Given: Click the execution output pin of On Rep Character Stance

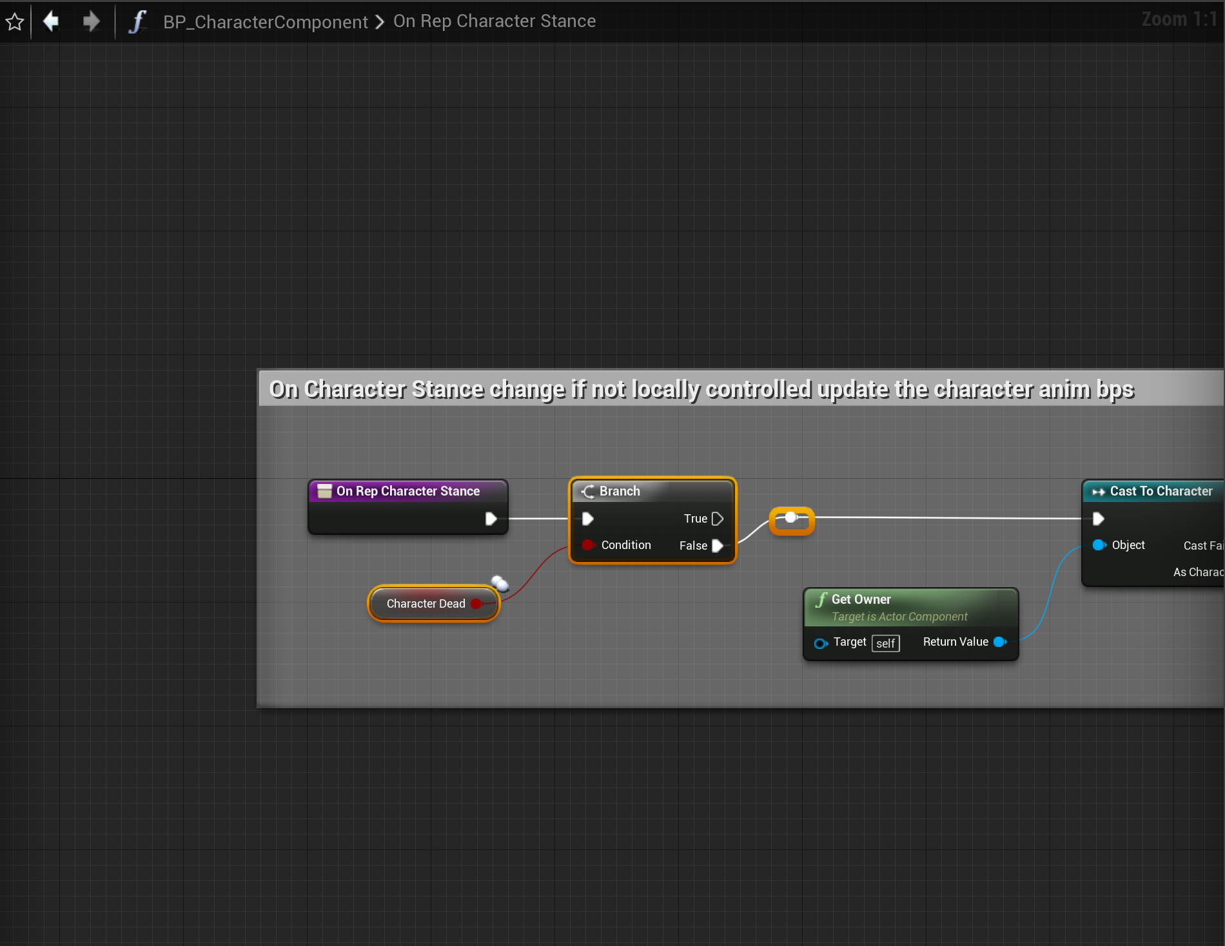Looking at the screenshot, I should point(491,519).
